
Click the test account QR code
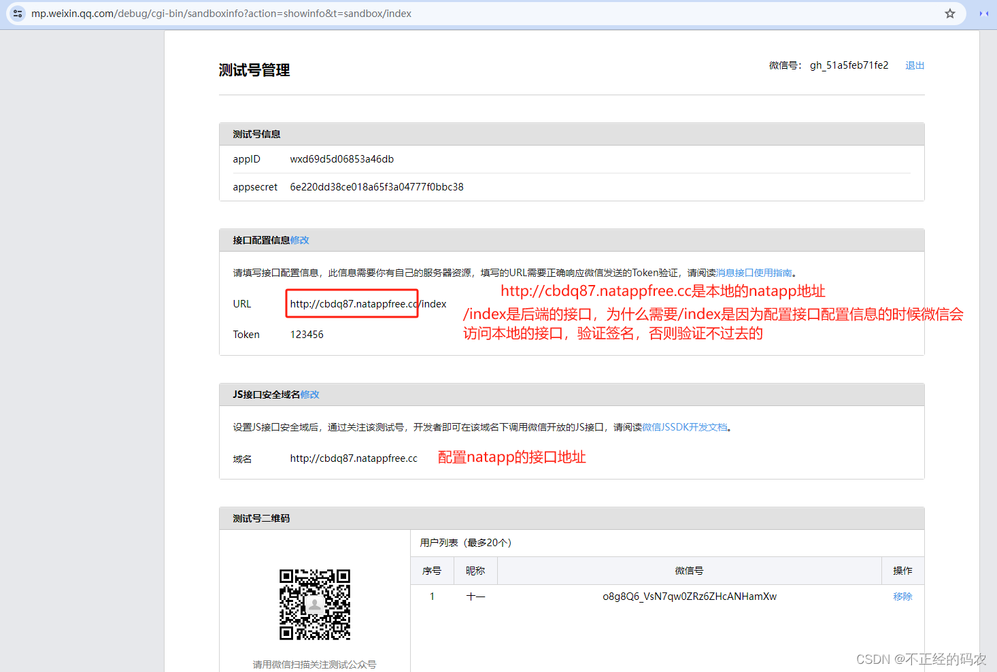point(315,605)
